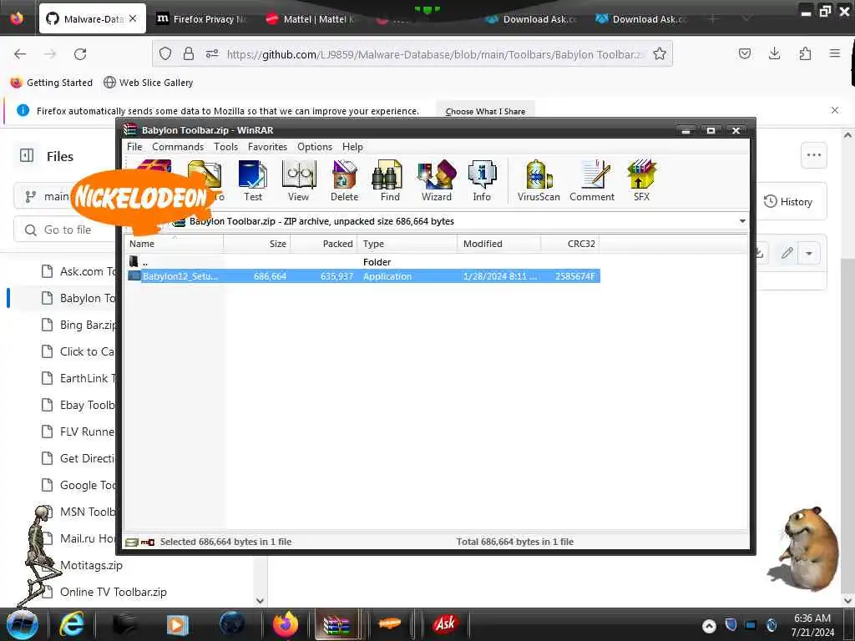This screenshot has height=641, width=855.
Task: Sort WinRAR list by Name column
Action: tap(174, 244)
